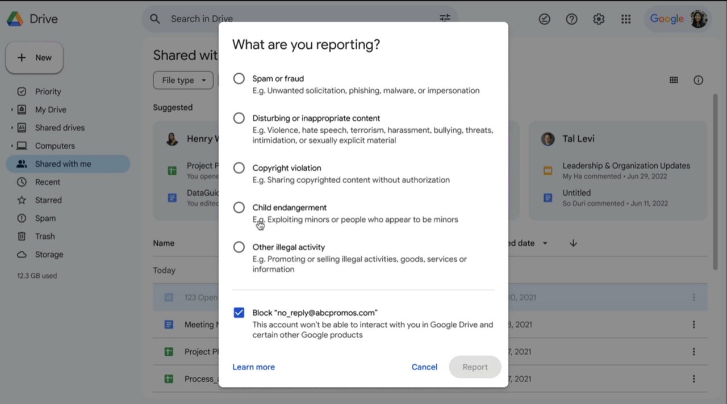Click the search filter options icon
Image resolution: width=727 pixels, height=404 pixels.
(445, 18)
